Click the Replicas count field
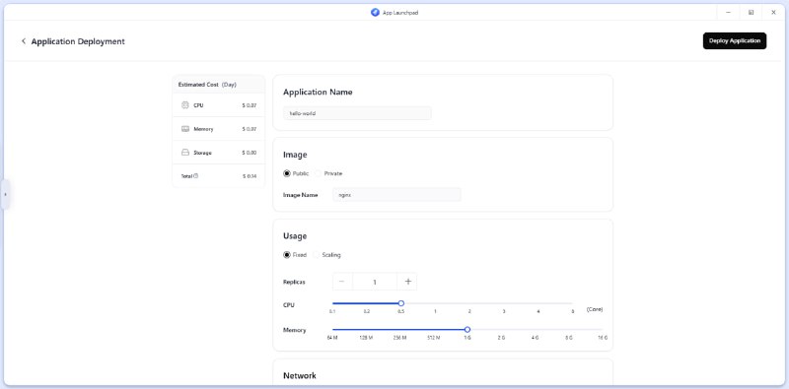 coord(375,282)
